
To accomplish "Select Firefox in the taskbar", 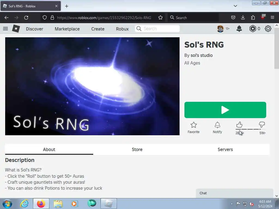I will (41, 204).
